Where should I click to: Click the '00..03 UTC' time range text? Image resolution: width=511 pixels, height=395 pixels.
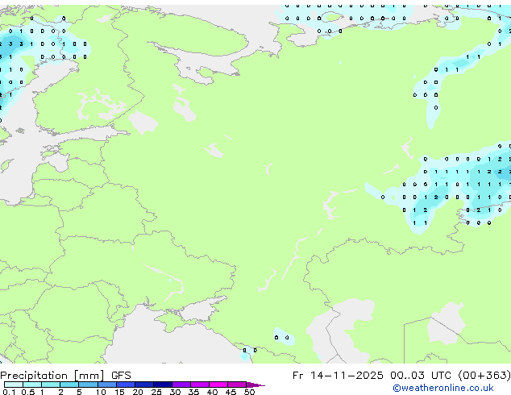pos(421,376)
